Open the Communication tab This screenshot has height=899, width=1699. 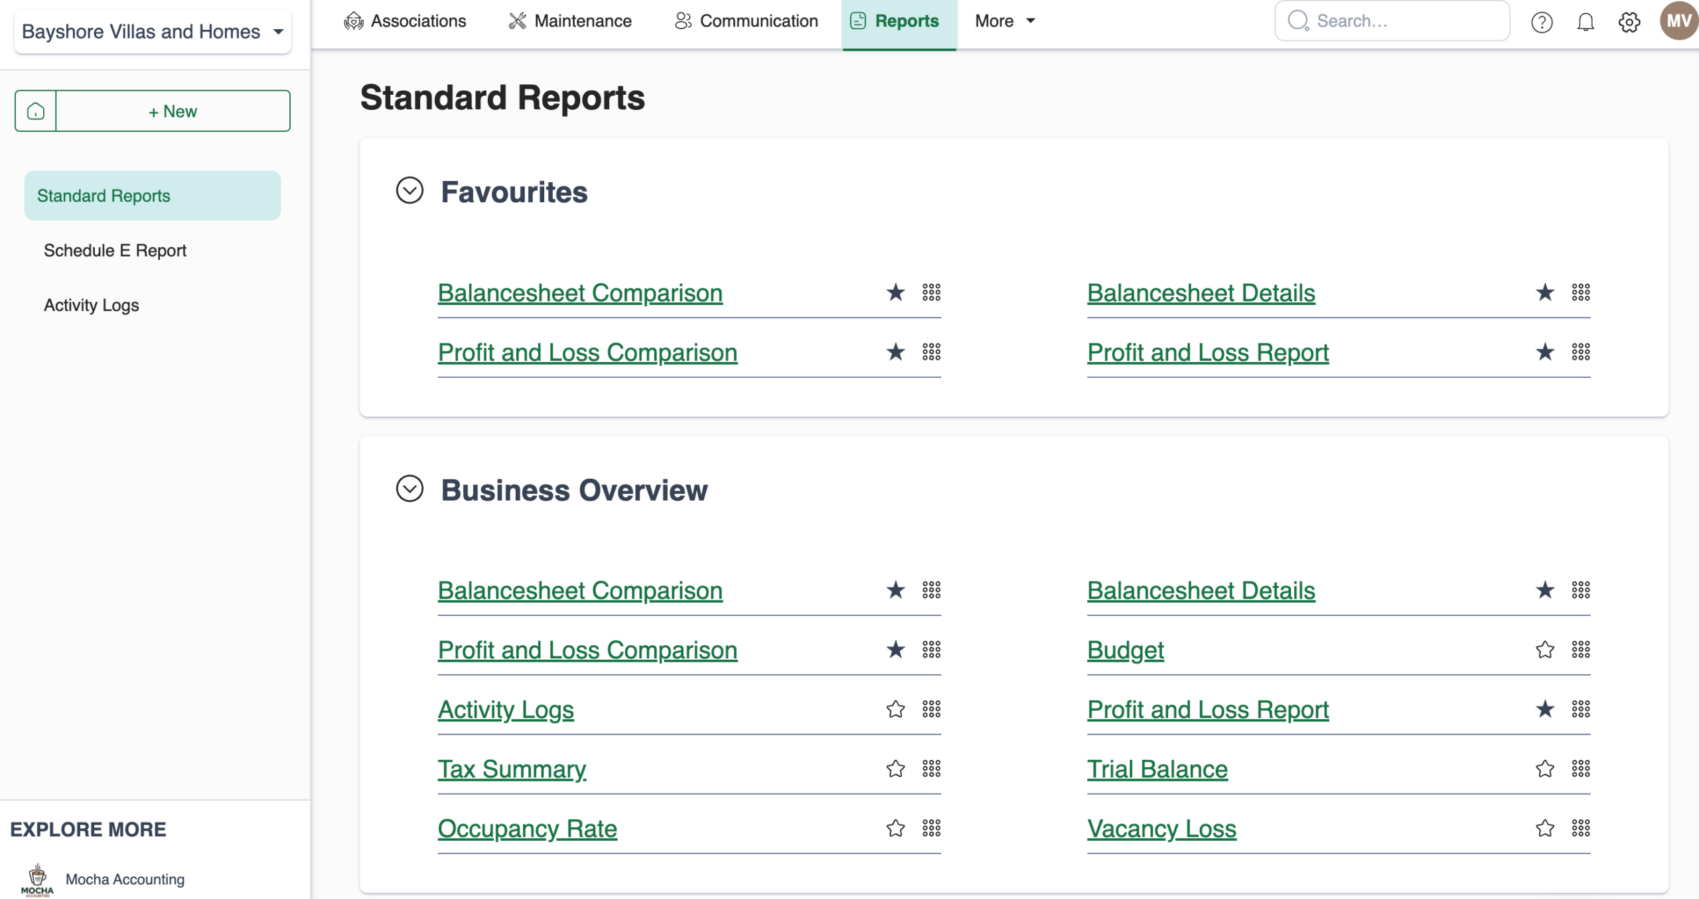point(746,21)
